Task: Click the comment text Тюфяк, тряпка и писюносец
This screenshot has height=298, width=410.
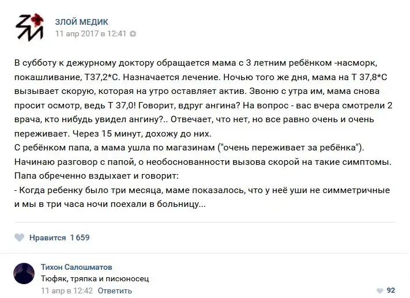Action: pyautogui.click(x=95, y=278)
